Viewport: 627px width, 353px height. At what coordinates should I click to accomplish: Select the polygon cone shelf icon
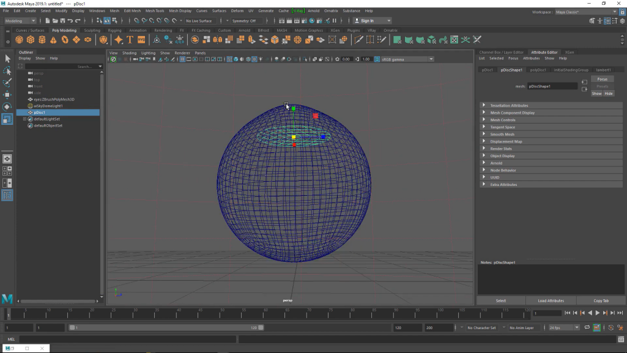click(53, 40)
